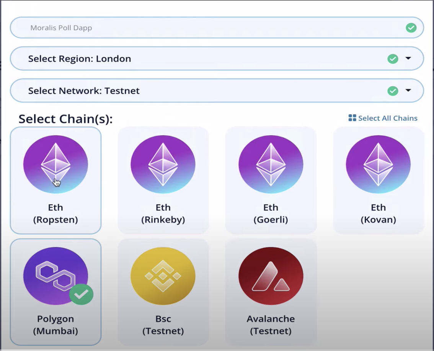This screenshot has width=434, height=351.
Task: Uncheck the green checkmark on Polygon (Mumbai)
Action: point(81,294)
